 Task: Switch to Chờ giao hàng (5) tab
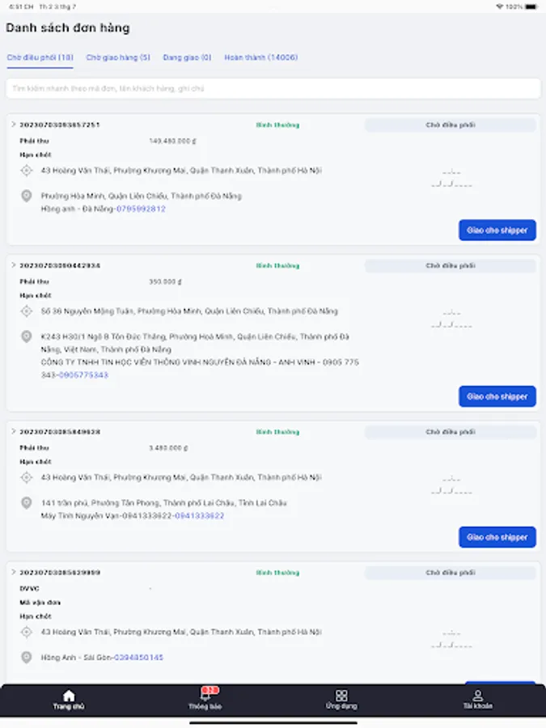pos(118,57)
